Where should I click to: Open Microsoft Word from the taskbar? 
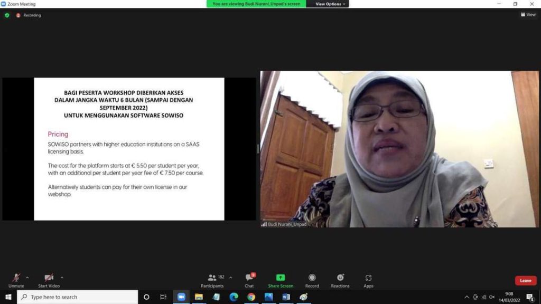coord(286,297)
